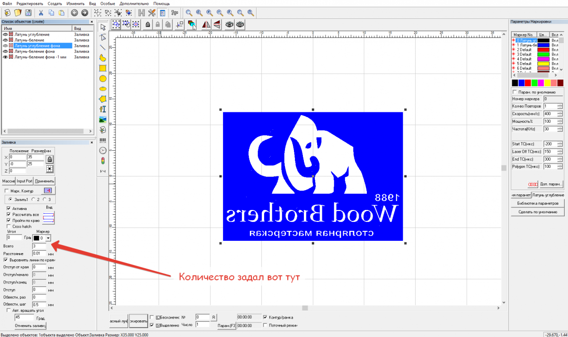
Task: Click the Библиотека параметров button
Action: (x=537, y=203)
